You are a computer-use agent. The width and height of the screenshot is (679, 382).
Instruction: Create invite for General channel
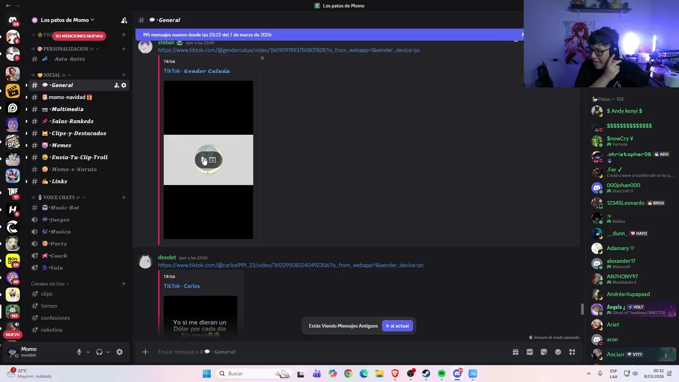116,85
